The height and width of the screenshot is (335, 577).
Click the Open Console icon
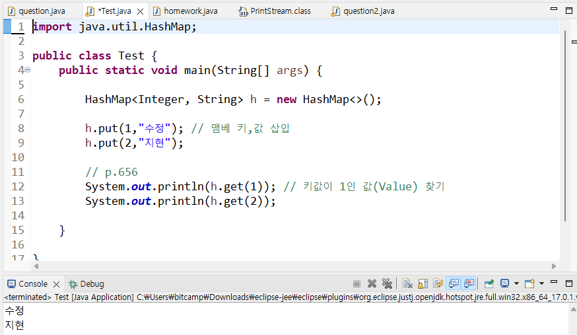(x=529, y=283)
